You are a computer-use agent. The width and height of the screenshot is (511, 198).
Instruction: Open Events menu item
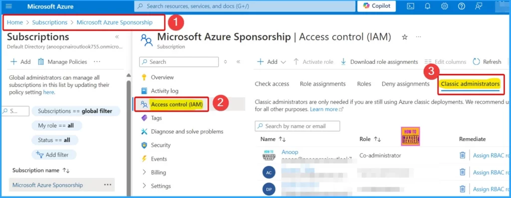point(159,159)
